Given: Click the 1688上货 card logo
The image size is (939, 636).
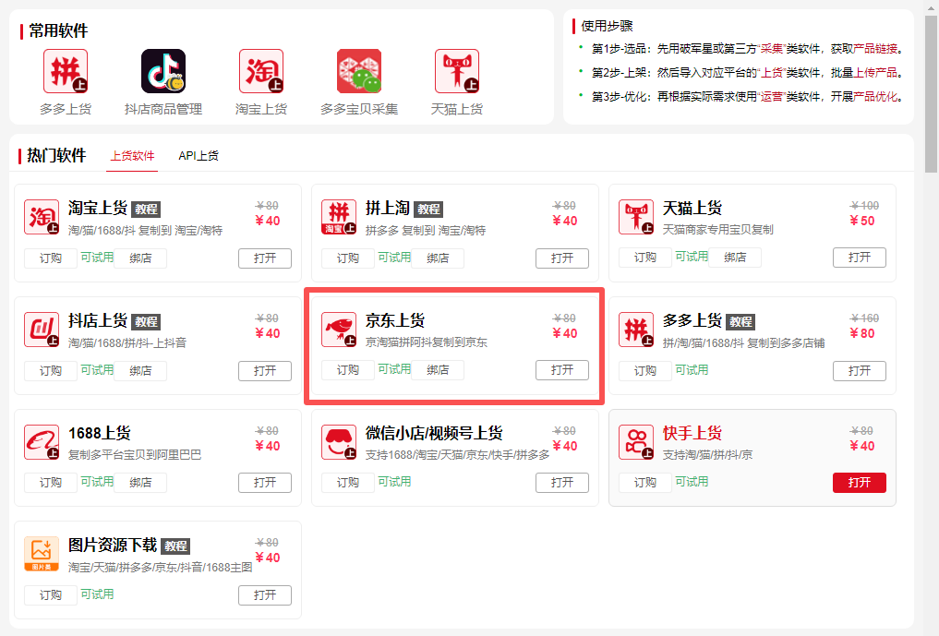Looking at the screenshot, I should coord(42,442).
